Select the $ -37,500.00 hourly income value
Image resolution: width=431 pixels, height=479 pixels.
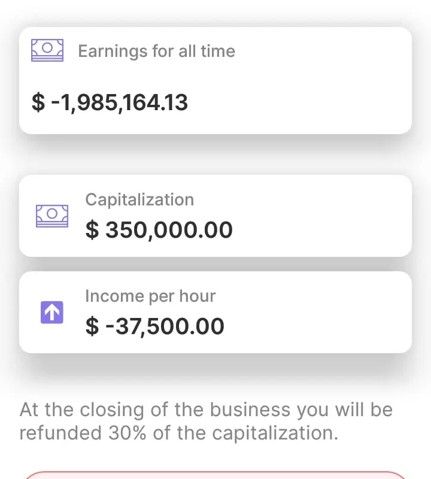click(155, 326)
